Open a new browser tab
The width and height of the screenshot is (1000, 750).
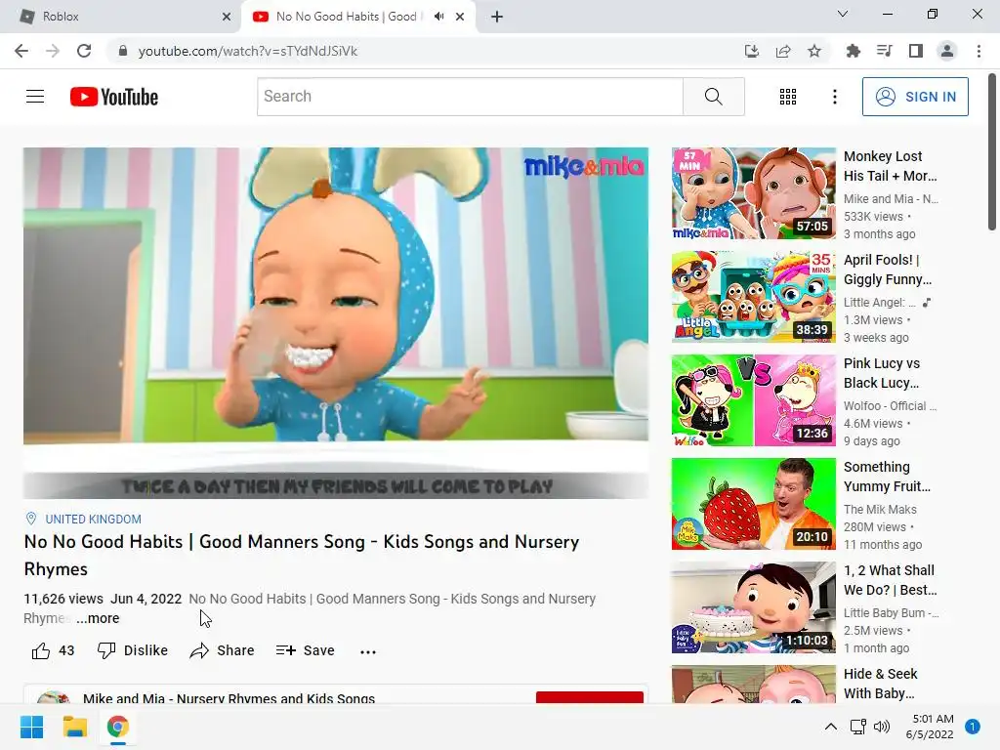497,17
